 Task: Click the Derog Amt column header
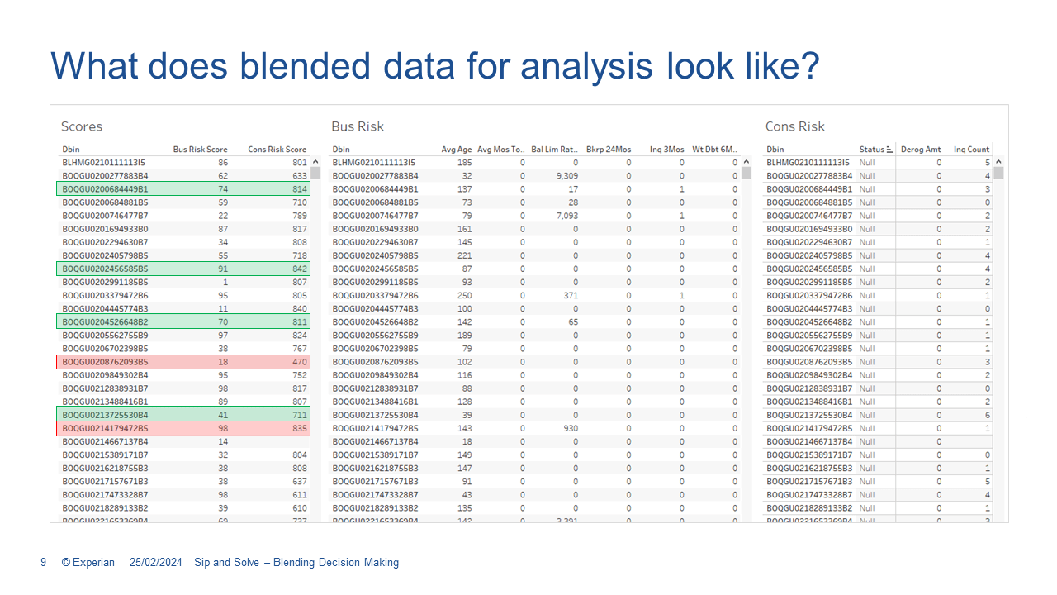[920, 150]
